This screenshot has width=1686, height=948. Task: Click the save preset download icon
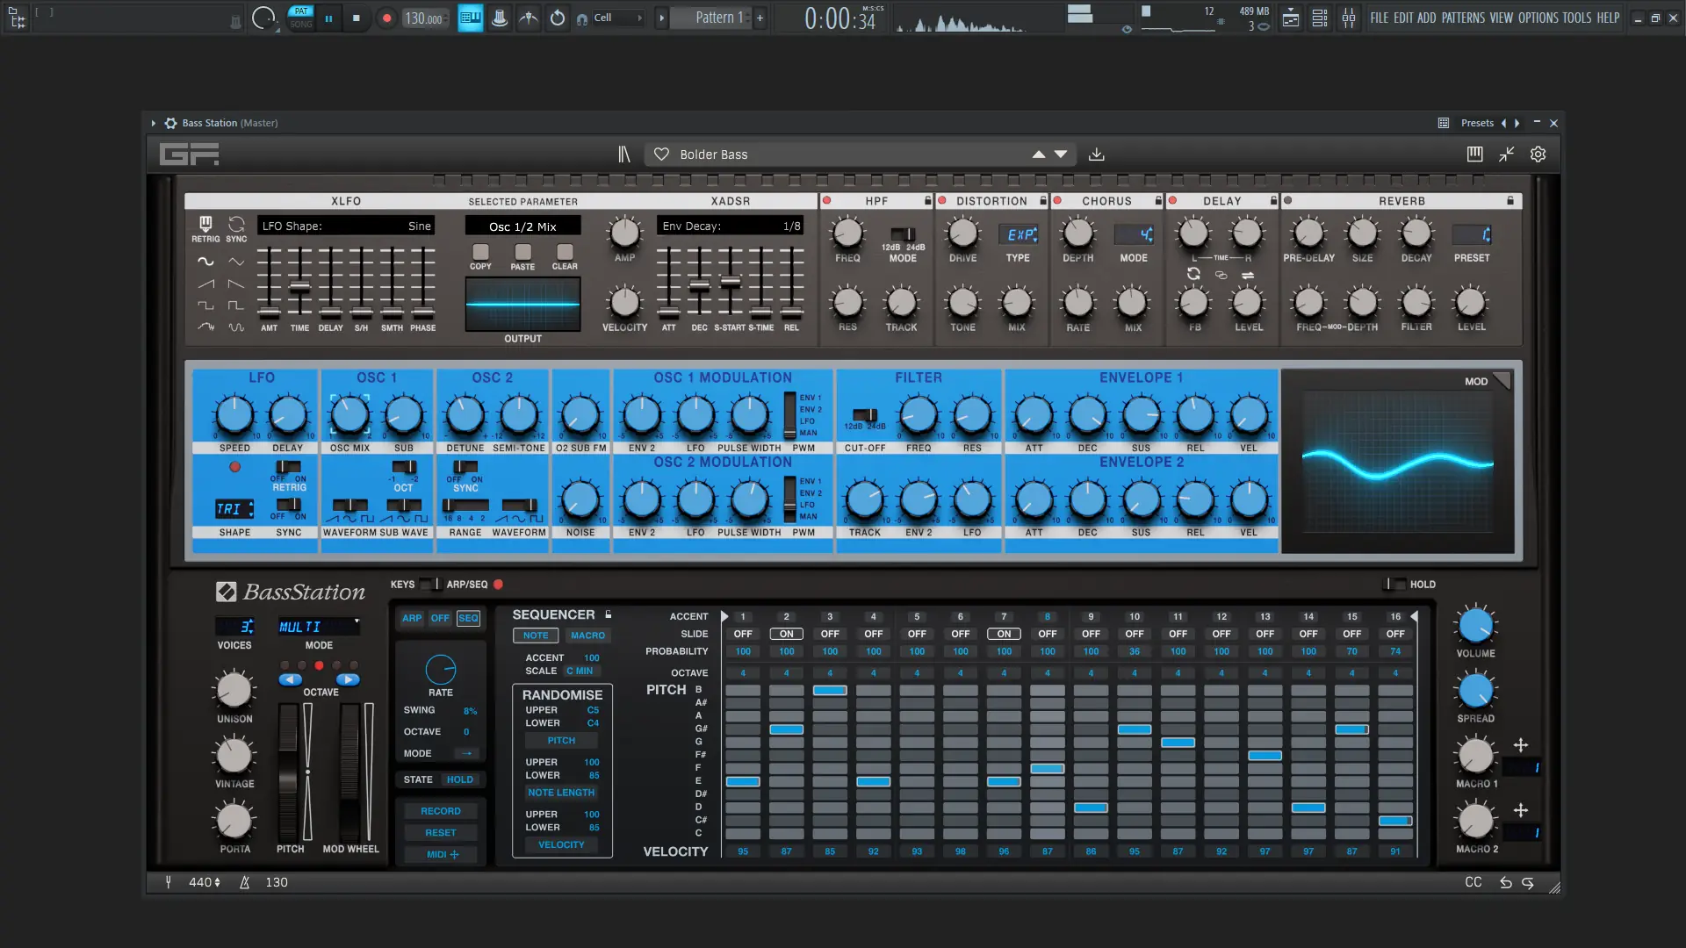(1096, 154)
